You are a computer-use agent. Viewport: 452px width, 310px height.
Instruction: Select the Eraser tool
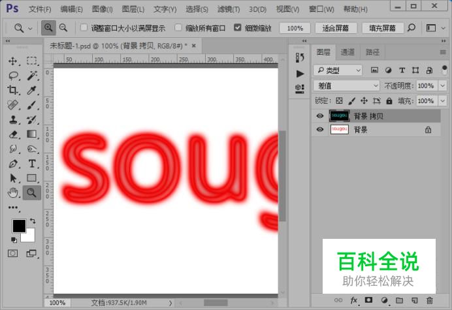12,134
